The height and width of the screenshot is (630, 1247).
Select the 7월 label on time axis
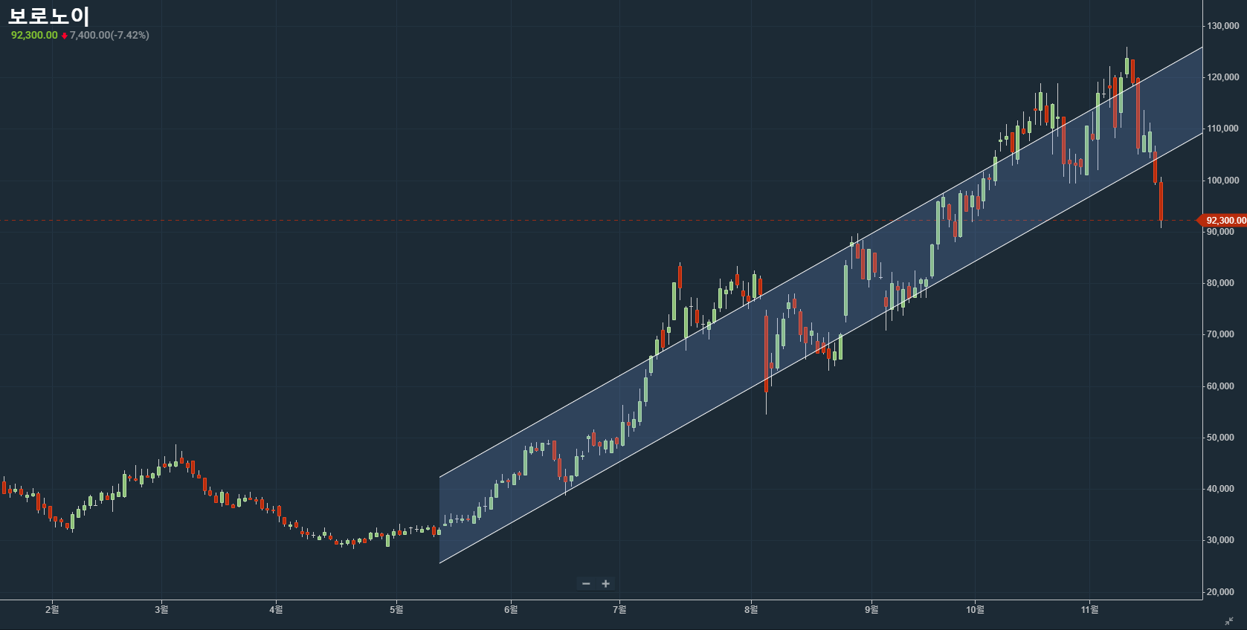(619, 610)
